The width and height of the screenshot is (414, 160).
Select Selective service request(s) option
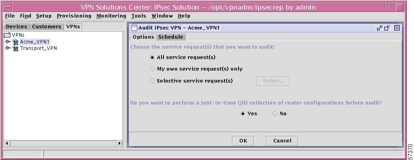pyautogui.click(x=152, y=81)
